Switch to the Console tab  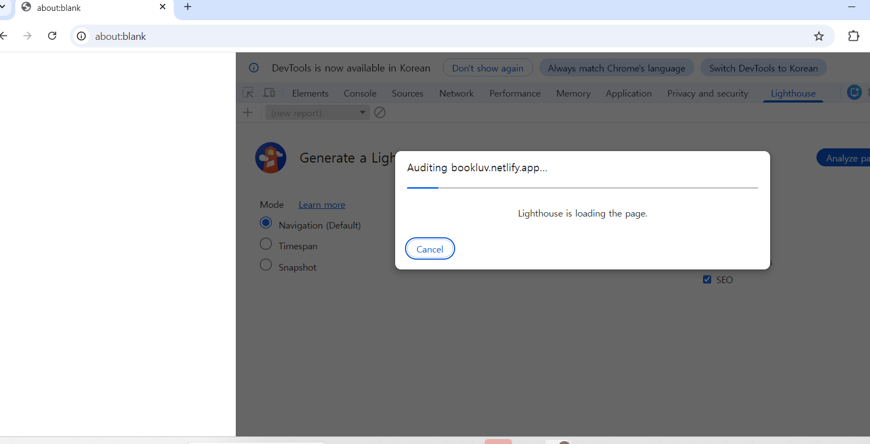click(x=360, y=93)
